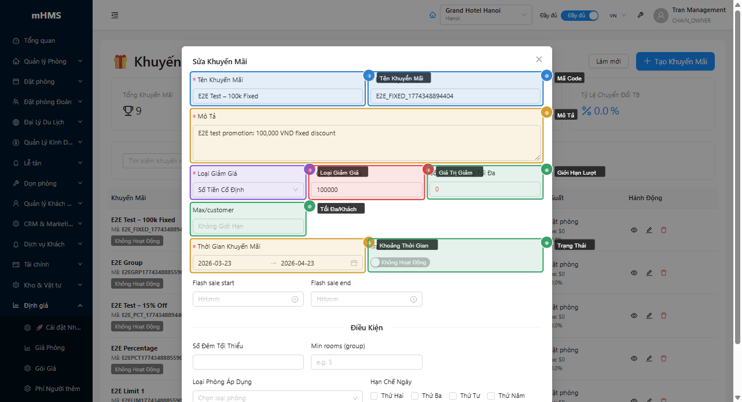Tick the Thứ Tư checkbox
This screenshot has height=402, width=742.
(x=453, y=396)
